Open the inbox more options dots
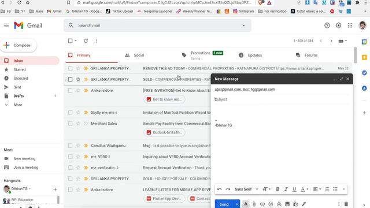Viewport: 370px width, 208px height. pyautogui.click(x=97, y=41)
